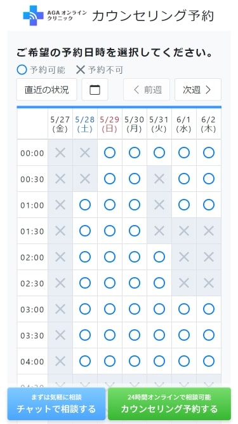This screenshot has width=238, height=424.
Task: Click unavailable X for 5/31 at 01:00
Action: tap(159, 205)
